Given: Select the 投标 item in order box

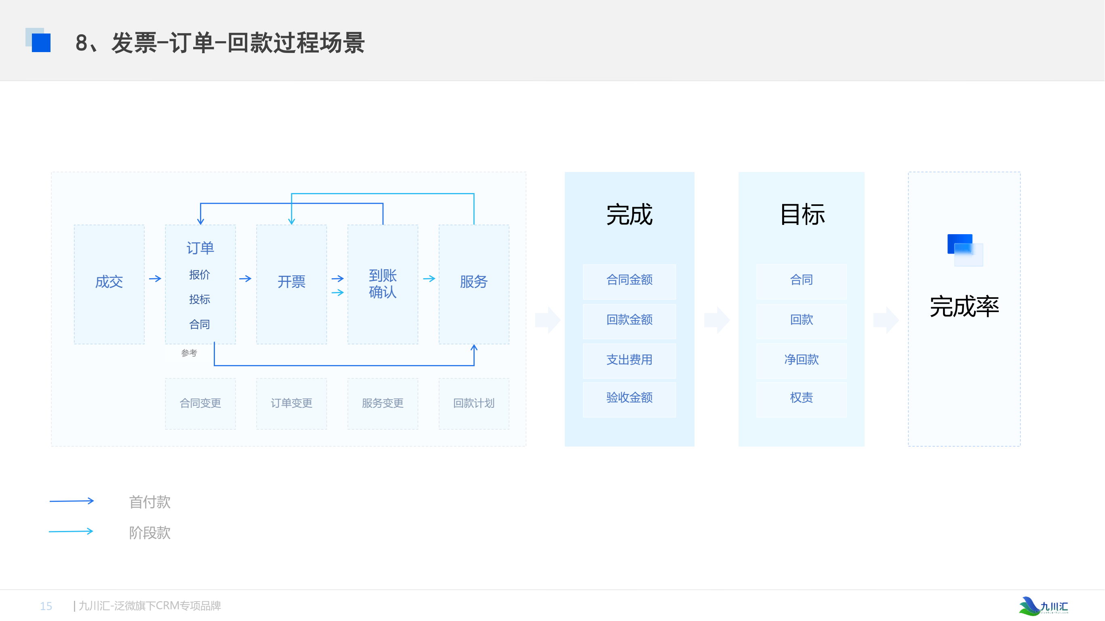Looking at the screenshot, I should (x=200, y=299).
